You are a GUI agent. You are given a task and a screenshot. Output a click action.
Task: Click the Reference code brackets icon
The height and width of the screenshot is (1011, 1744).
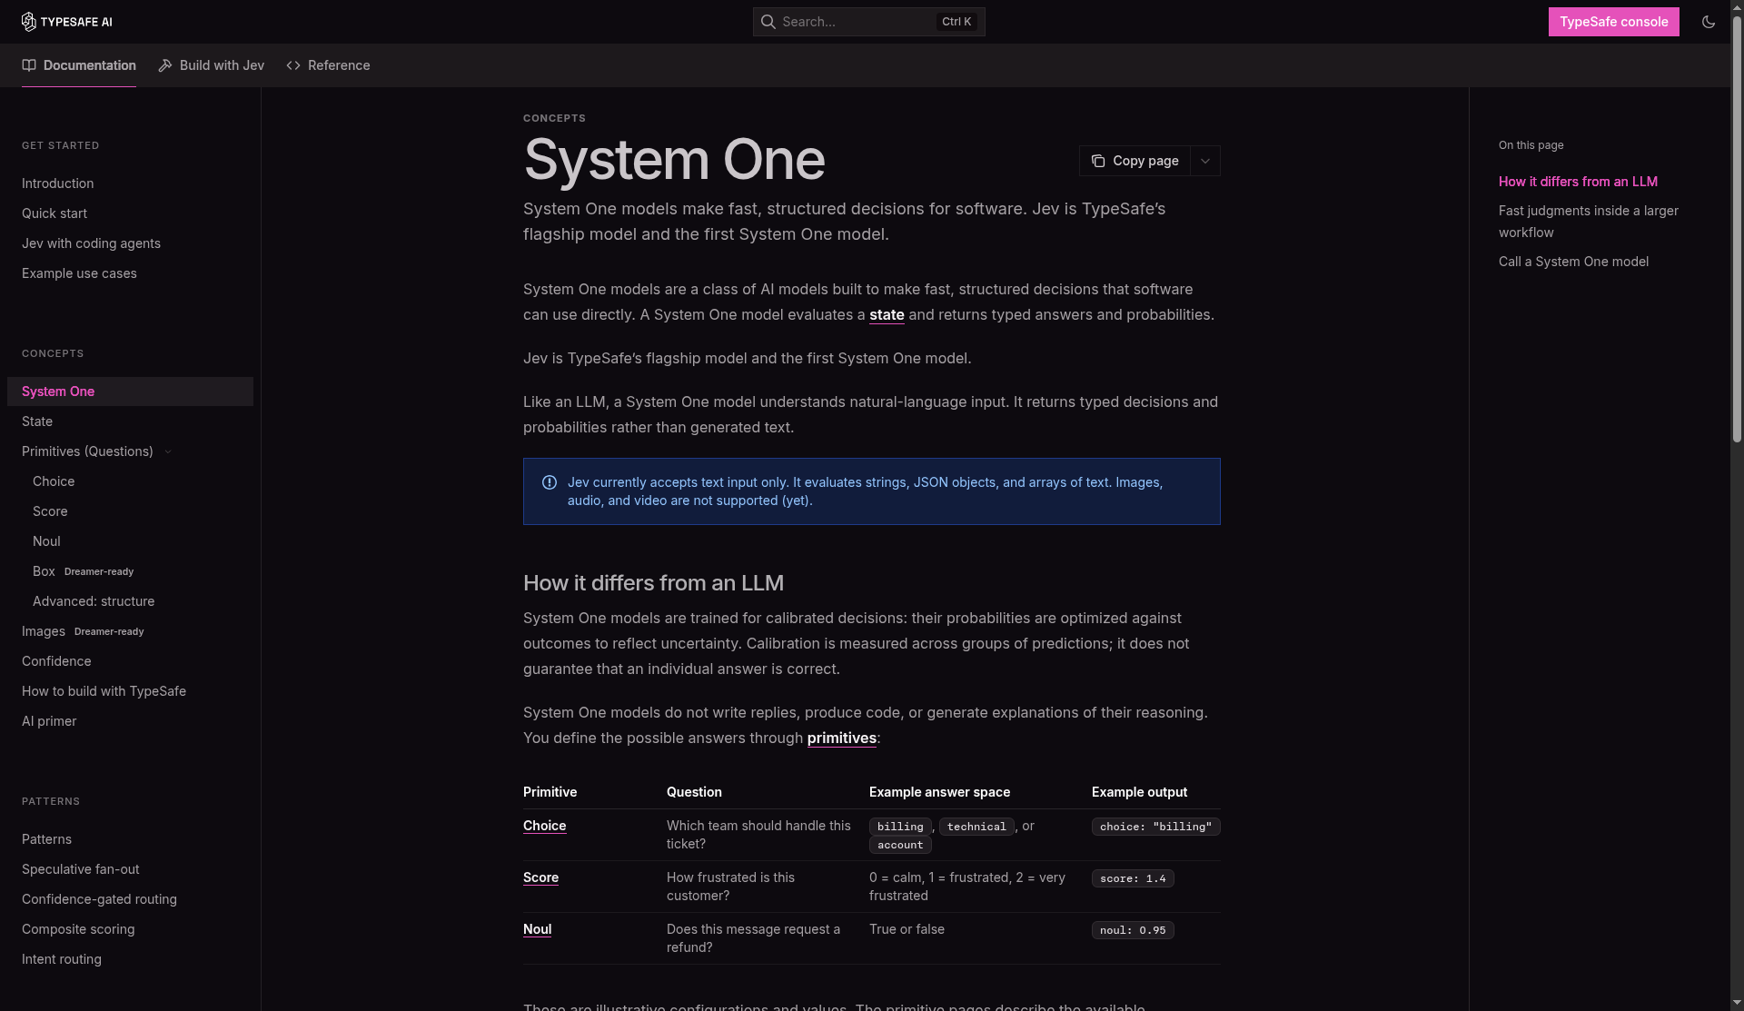coord(293,65)
